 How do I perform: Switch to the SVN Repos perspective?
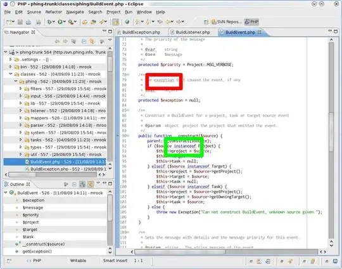coord(226,22)
